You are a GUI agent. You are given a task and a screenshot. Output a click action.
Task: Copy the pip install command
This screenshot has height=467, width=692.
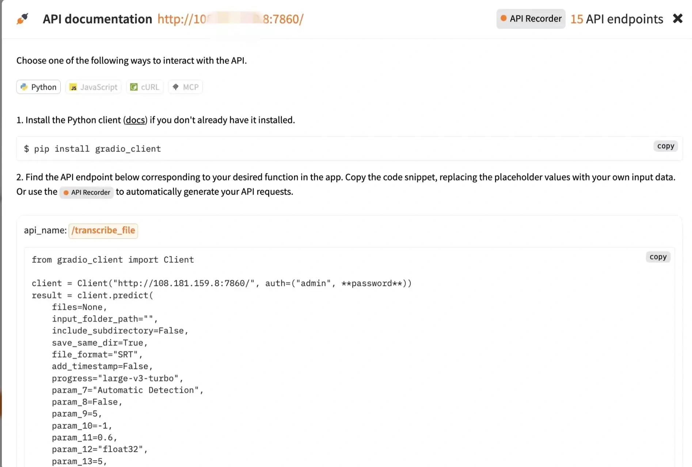pos(665,146)
